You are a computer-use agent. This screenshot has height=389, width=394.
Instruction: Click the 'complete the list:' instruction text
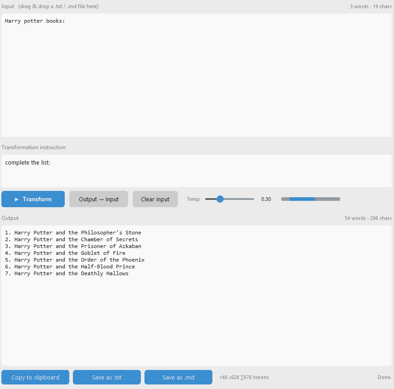coord(27,163)
